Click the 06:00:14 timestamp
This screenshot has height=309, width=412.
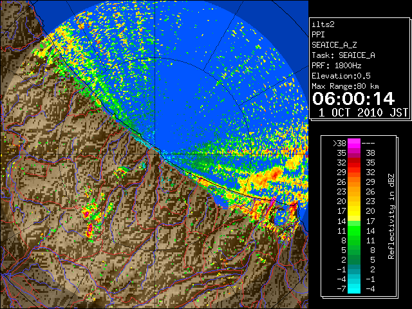coord(353,98)
